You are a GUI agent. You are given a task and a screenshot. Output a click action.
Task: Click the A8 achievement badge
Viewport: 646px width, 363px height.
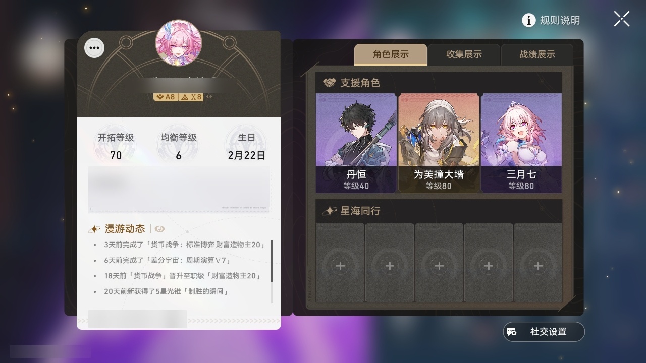[x=166, y=97]
